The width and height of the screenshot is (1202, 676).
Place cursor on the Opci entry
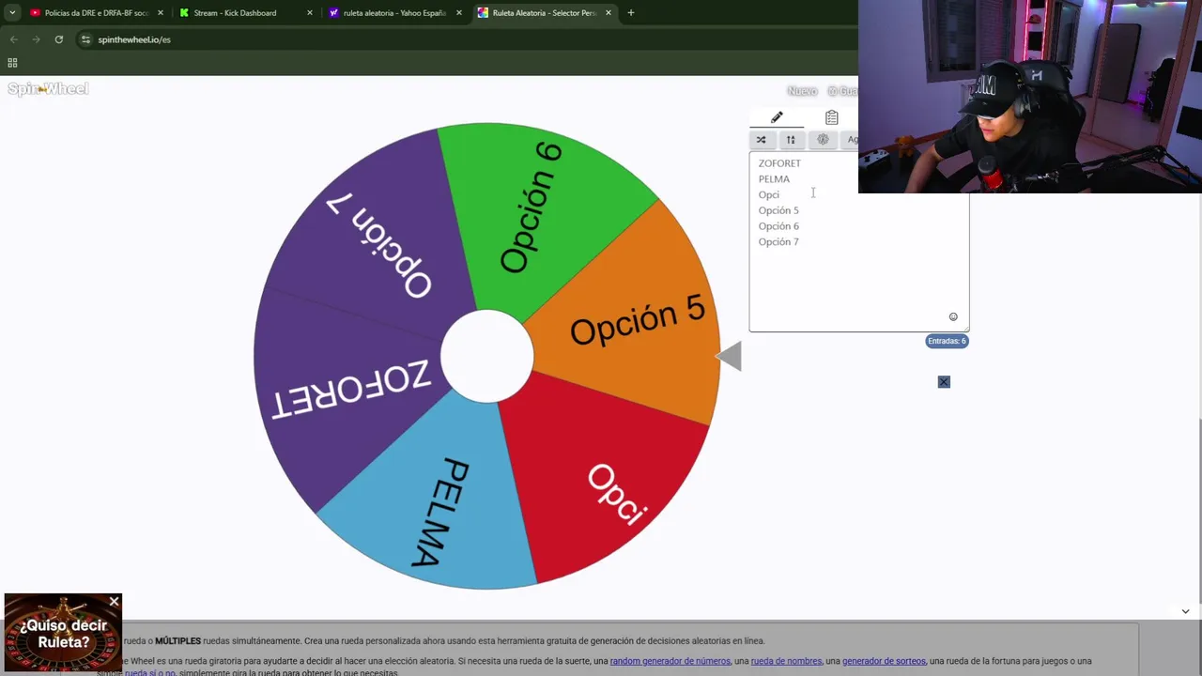point(768,195)
